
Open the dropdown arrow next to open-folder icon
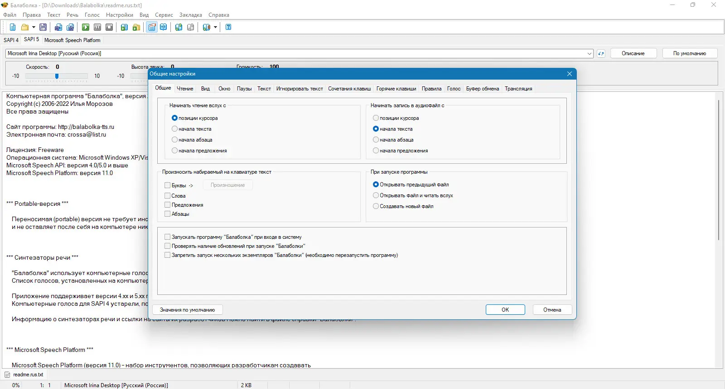coord(34,27)
